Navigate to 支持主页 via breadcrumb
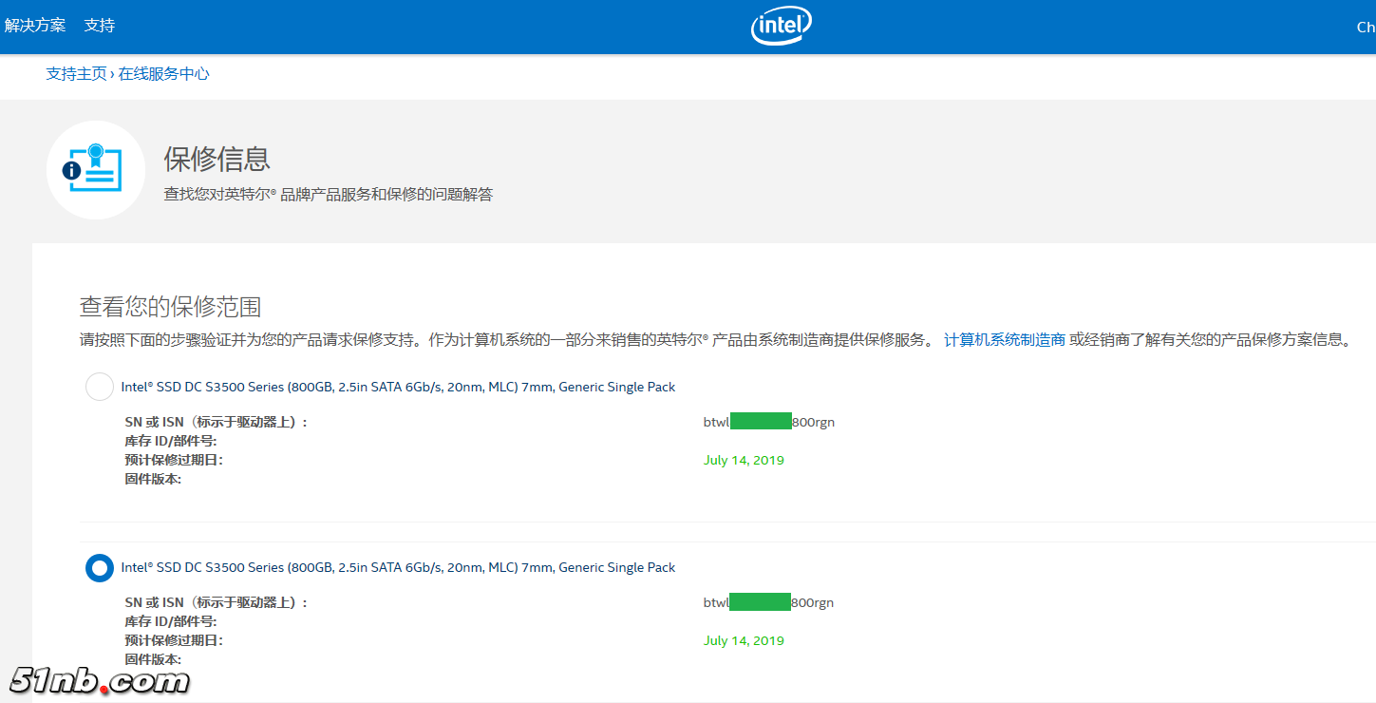Screen dimensions: 1376x703 [x=76, y=73]
